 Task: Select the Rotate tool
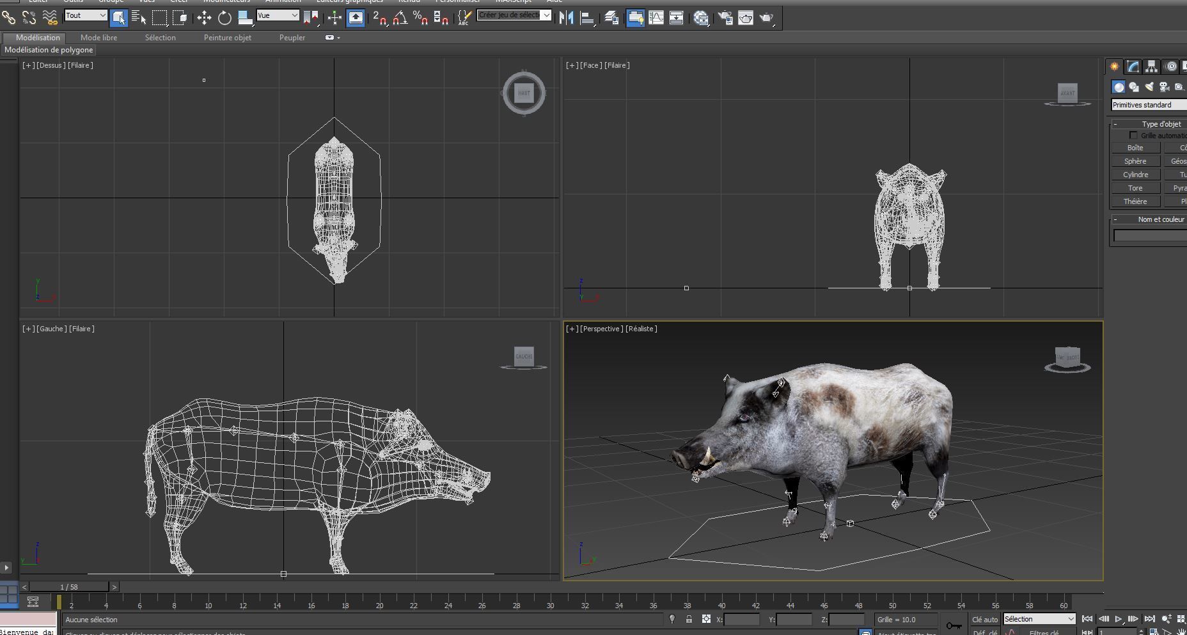pos(224,18)
